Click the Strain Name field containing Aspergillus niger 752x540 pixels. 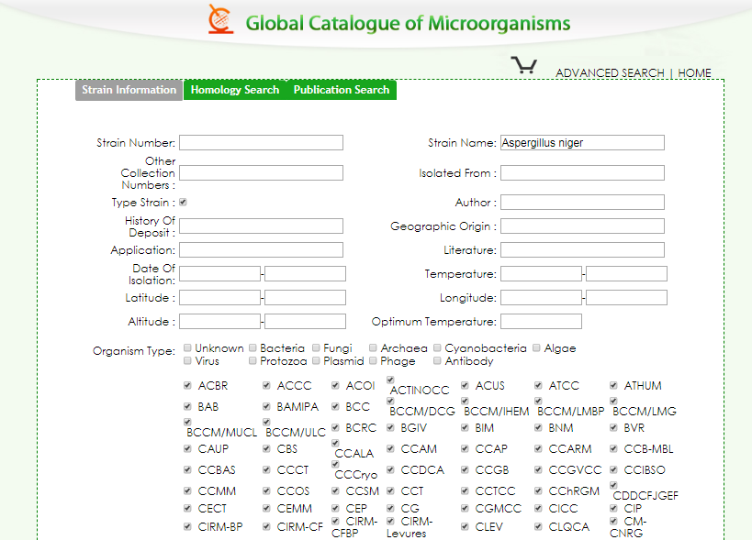pyautogui.click(x=582, y=143)
